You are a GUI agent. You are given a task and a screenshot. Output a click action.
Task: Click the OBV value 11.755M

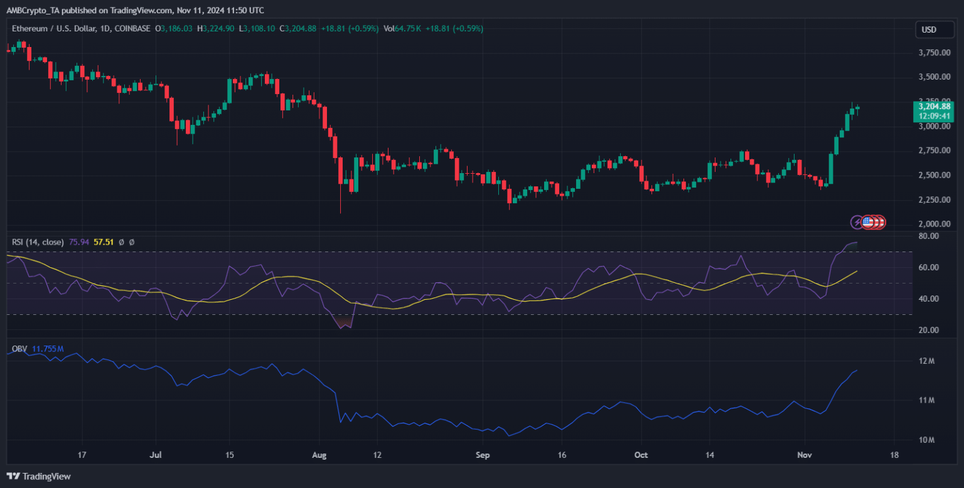pyautogui.click(x=48, y=349)
